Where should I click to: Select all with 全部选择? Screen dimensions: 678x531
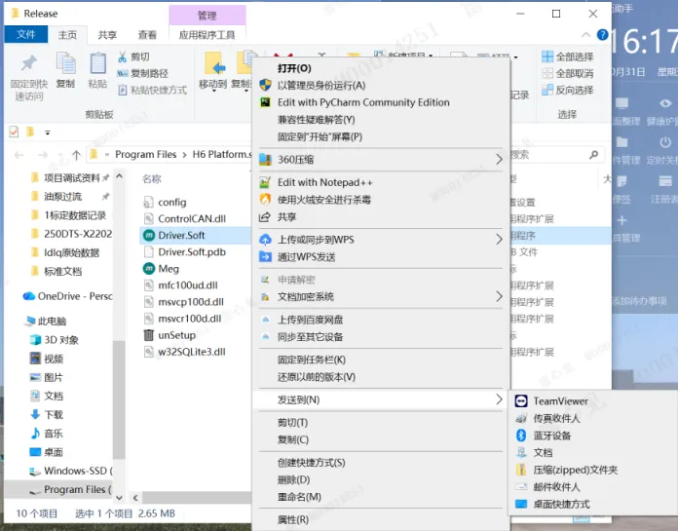(567, 57)
